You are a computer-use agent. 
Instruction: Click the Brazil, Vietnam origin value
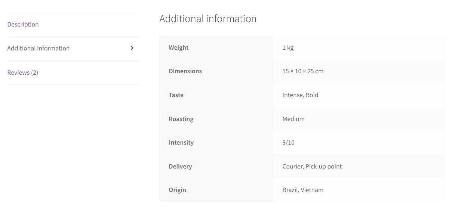tap(303, 190)
